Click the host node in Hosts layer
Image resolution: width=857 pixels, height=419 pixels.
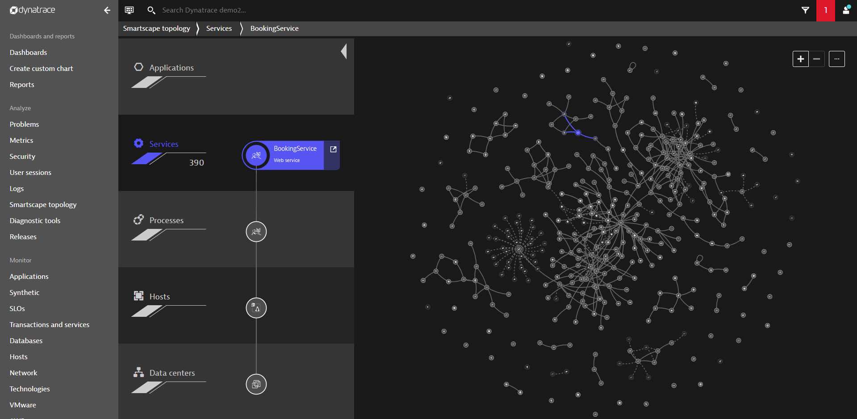(x=256, y=308)
